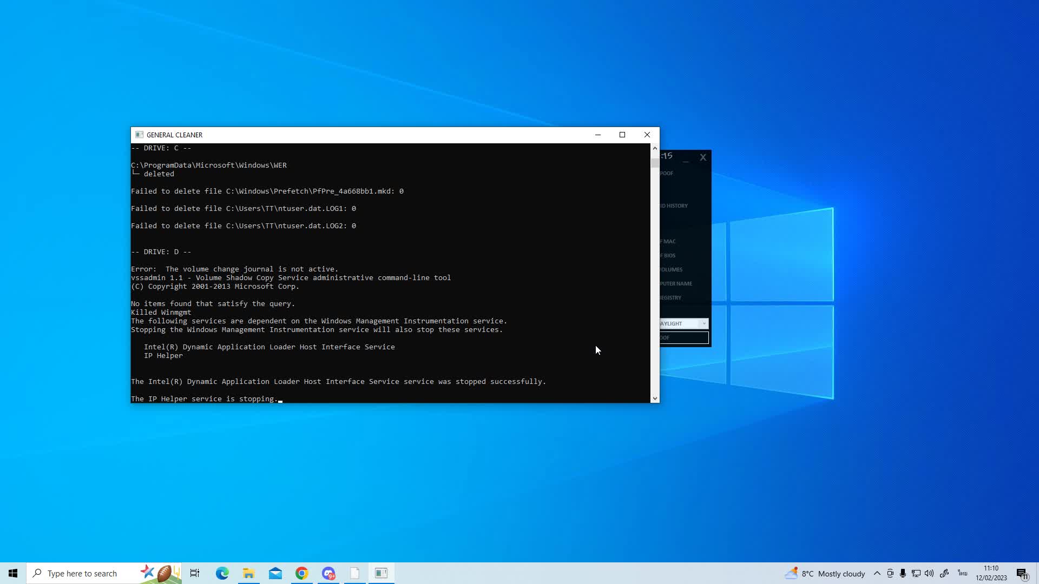
Task: Click the 'volume change journal is not active' line
Action: tap(235, 269)
